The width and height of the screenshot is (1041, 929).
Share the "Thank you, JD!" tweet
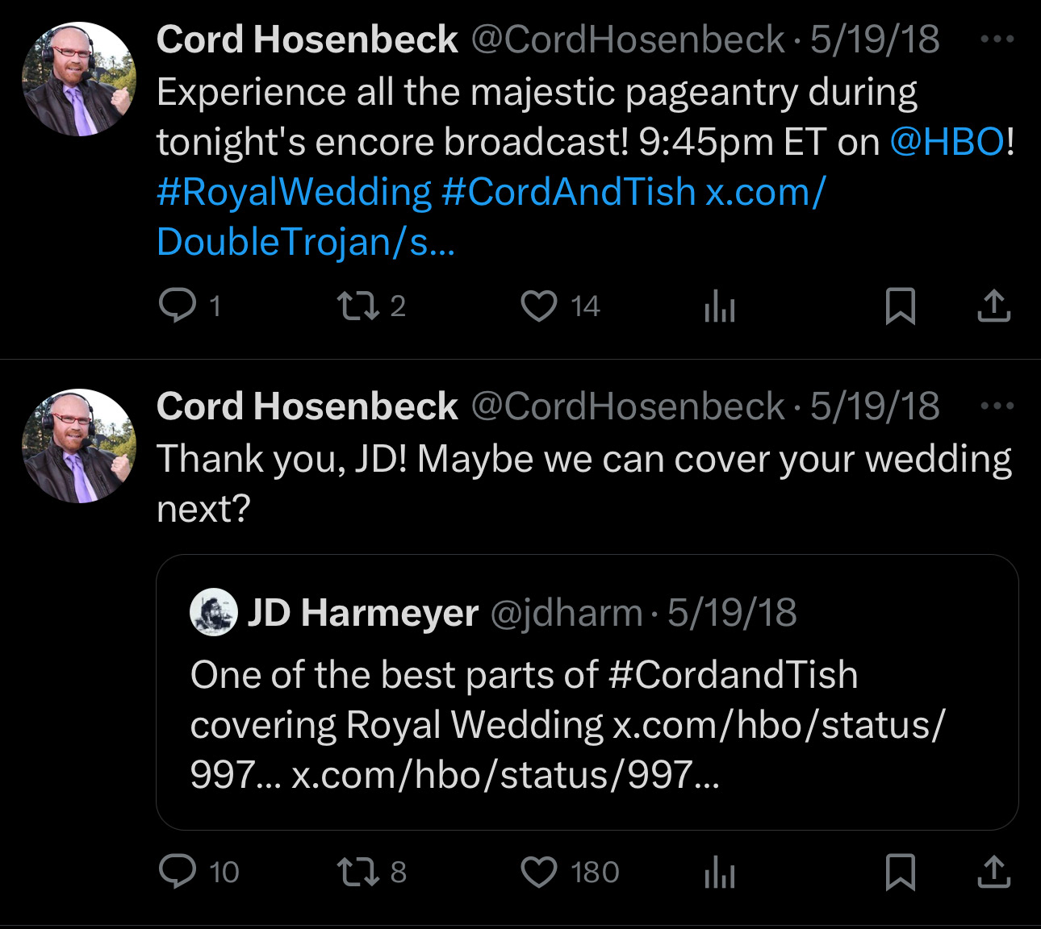point(993,872)
